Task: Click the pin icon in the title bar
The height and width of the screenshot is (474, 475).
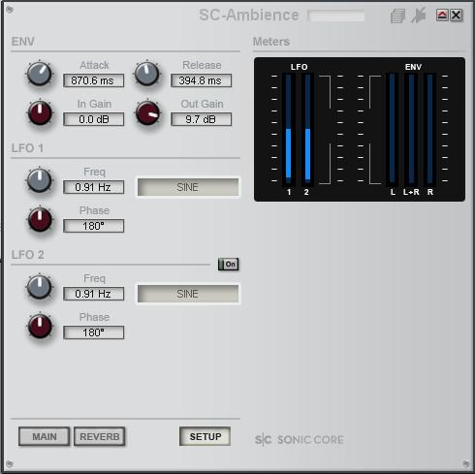Action: tap(419, 16)
